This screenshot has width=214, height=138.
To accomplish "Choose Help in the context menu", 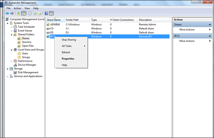I will pos(71,65).
